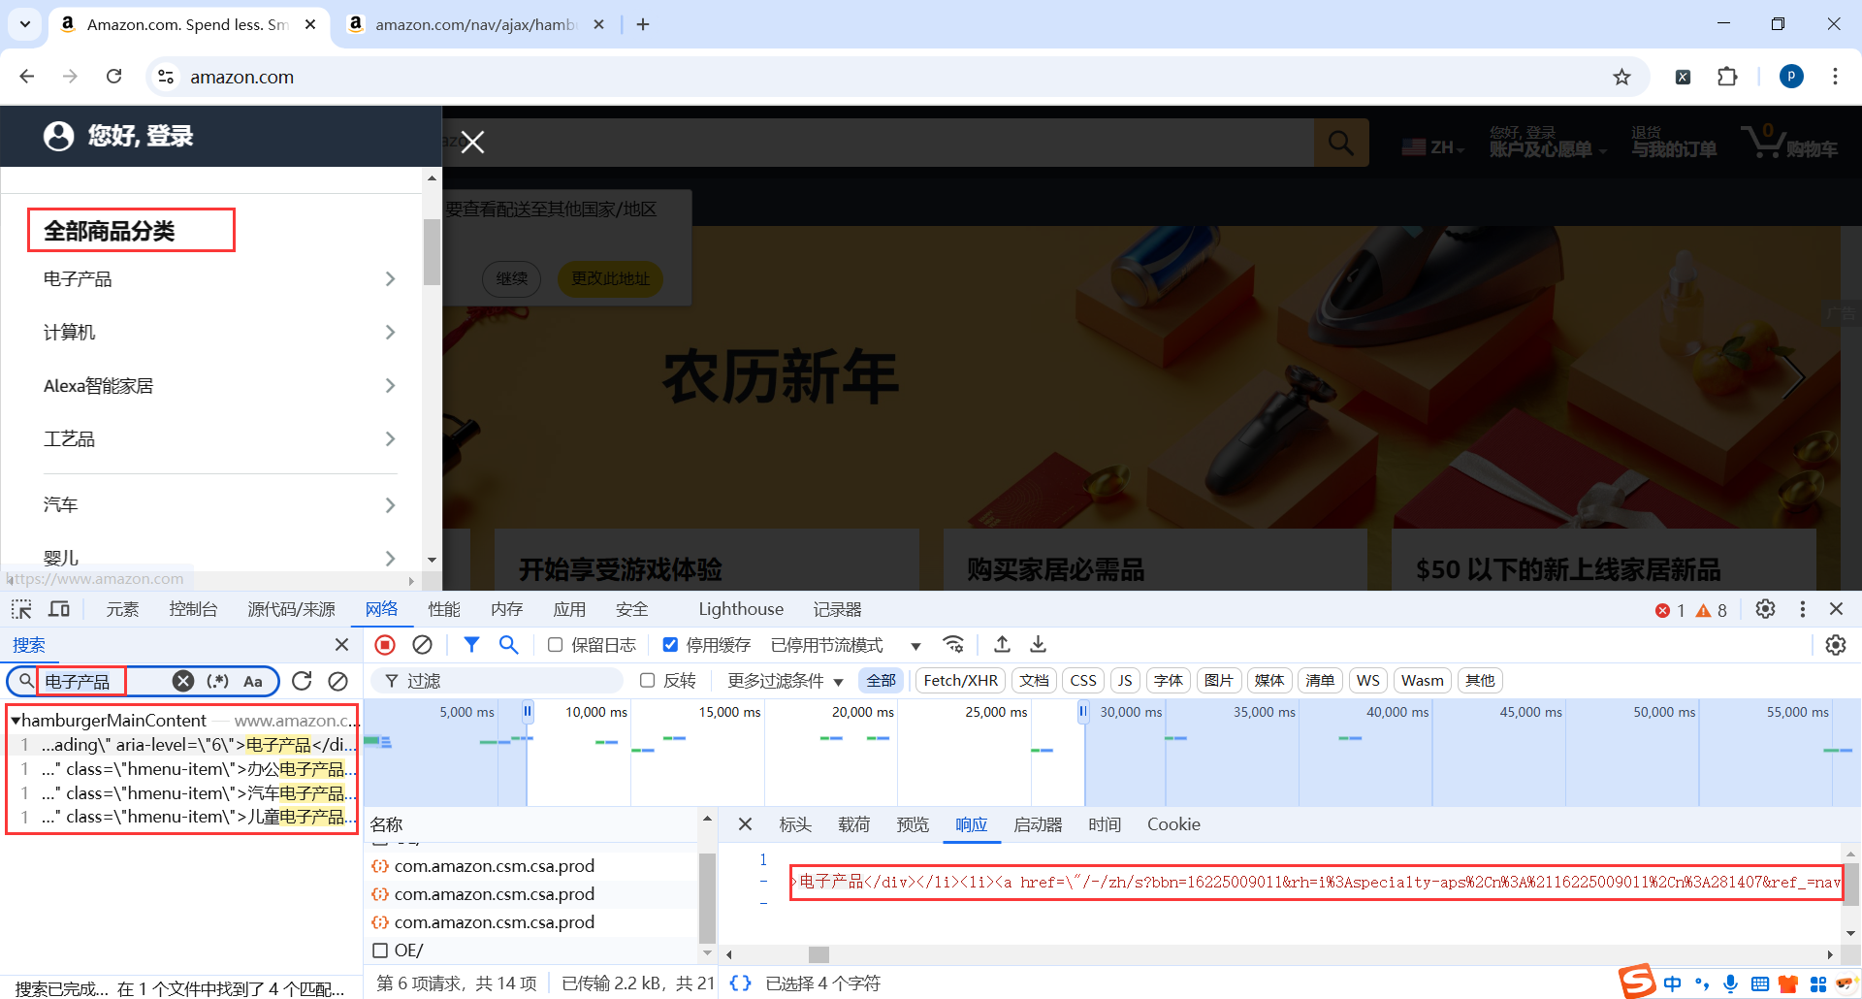The image size is (1862, 999).
Task: Open DevTools three-dot customize menu
Action: [1803, 609]
